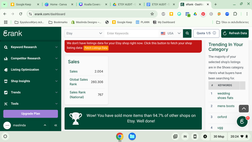
Task: Click the browser reload icon
Action: 21,14
